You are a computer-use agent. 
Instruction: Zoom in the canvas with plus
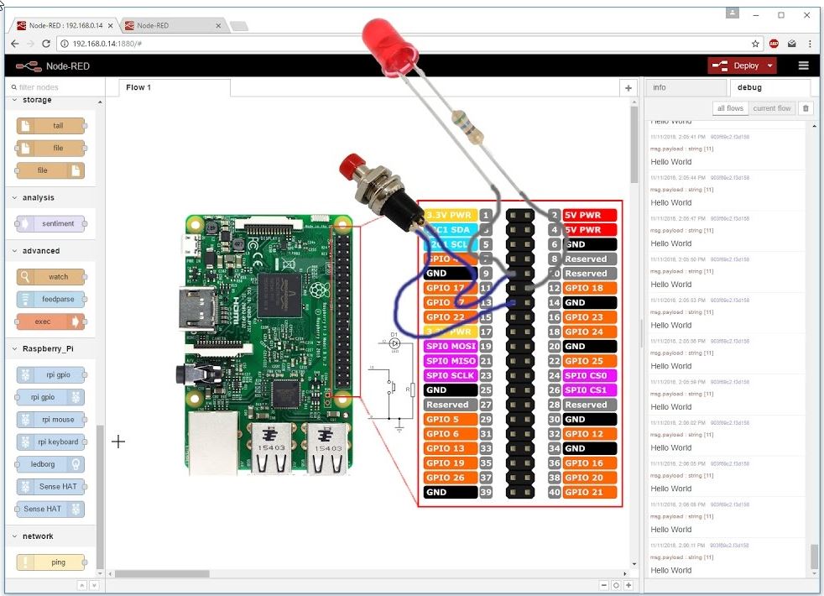click(x=628, y=585)
